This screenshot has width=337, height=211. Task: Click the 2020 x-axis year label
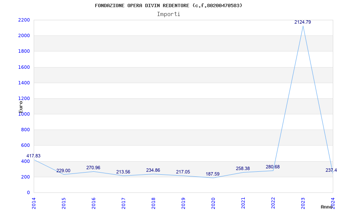pos(213,203)
